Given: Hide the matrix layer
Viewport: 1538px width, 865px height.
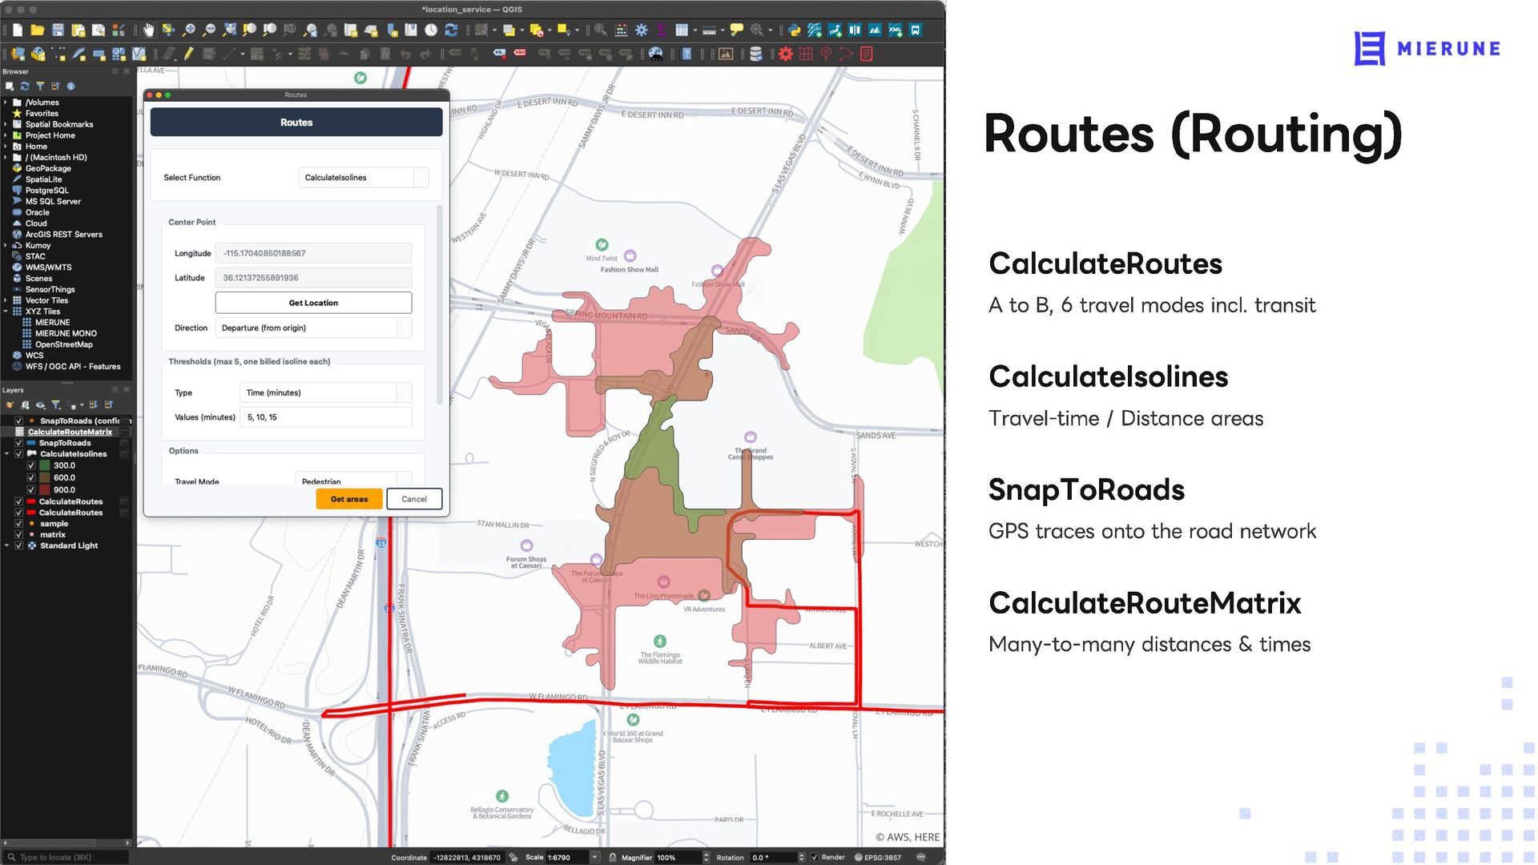Looking at the screenshot, I should [x=18, y=535].
